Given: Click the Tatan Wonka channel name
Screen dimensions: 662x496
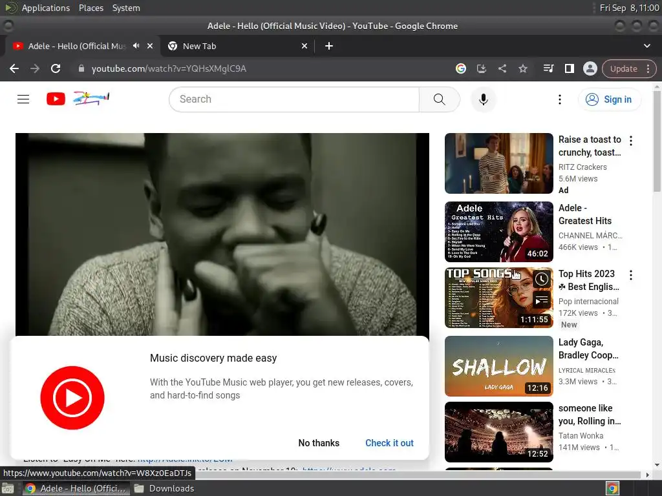Looking at the screenshot, I should pyautogui.click(x=581, y=436).
